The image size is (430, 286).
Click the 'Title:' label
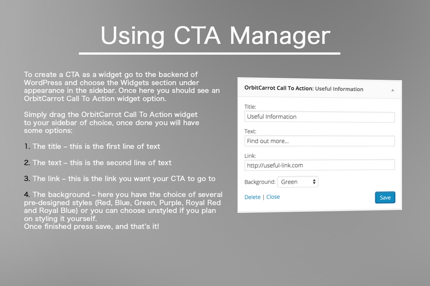[x=250, y=107]
